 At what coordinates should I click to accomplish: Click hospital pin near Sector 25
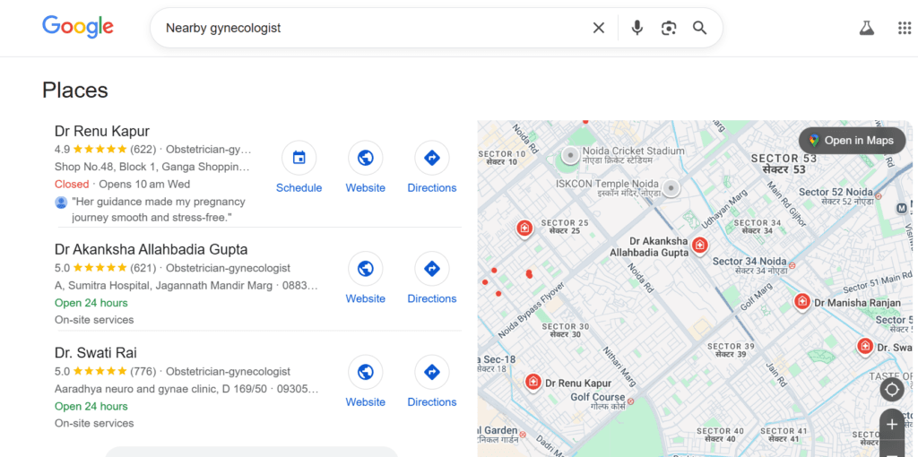[524, 228]
